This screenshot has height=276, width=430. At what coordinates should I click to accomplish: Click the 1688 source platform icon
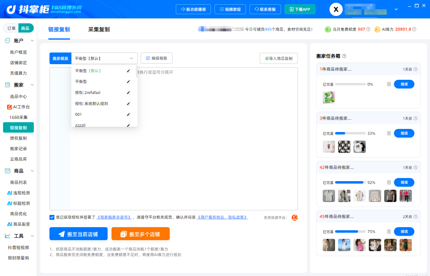tap(294, 218)
